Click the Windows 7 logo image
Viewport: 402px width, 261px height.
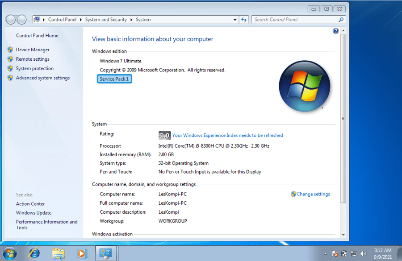click(x=305, y=86)
